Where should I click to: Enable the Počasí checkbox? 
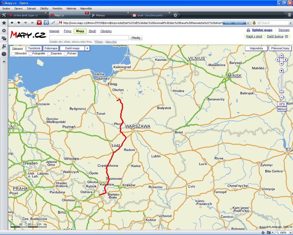[x=66, y=54]
